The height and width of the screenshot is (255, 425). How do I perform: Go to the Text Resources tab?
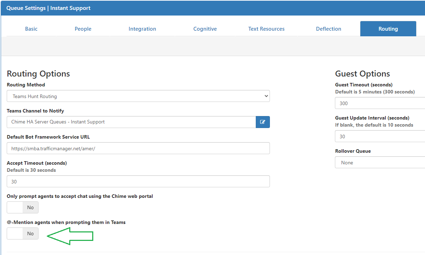pyautogui.click(x=266, y=29)
